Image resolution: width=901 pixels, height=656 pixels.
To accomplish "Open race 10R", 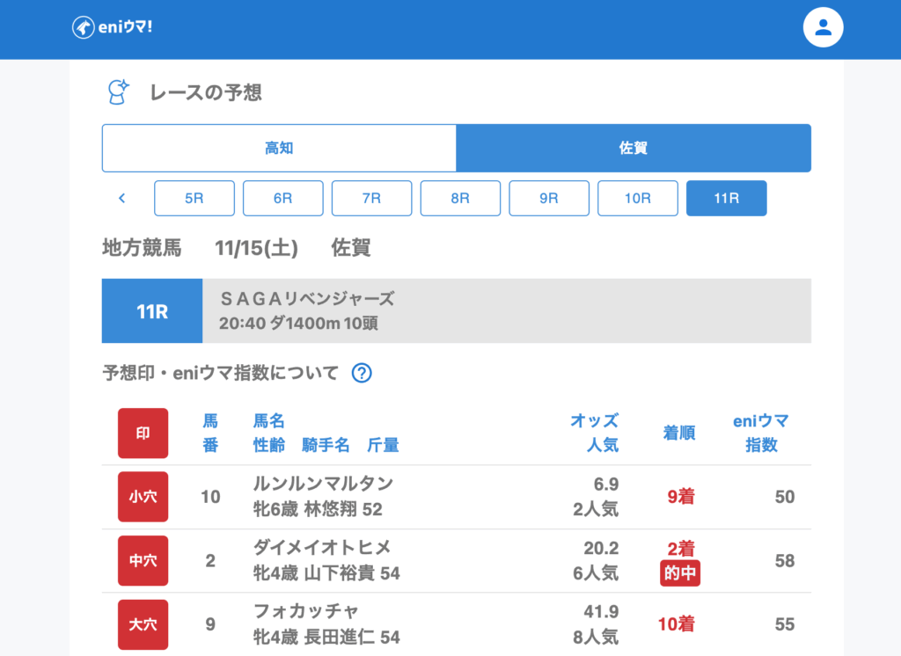I will coord(638,198).
